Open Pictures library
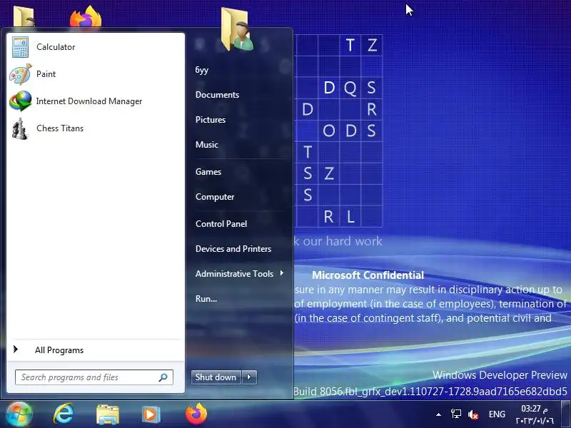The image size is (571, 428). tap(211, 120)
